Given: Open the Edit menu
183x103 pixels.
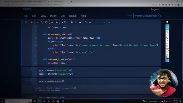Looking at the screenshot, I should (34, 16).
